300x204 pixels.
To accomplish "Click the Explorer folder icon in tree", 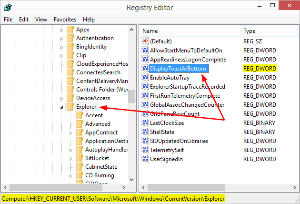I will [x=70, y=107].
